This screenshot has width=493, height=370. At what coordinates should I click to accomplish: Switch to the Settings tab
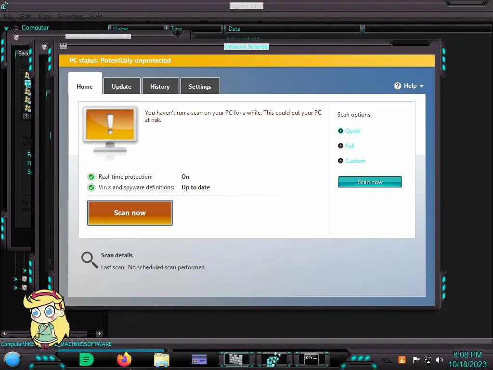click(x=200, y=86)
